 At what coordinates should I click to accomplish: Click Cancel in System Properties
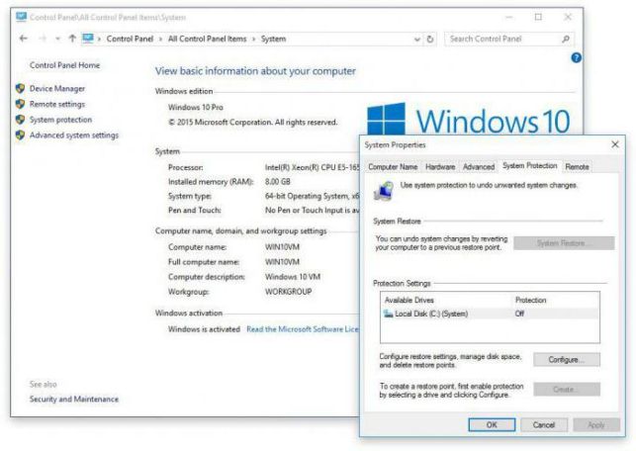(x=544, y=424)
